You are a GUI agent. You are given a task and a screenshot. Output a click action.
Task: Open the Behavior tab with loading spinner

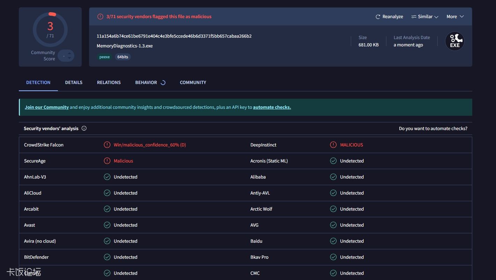(146, 82)
